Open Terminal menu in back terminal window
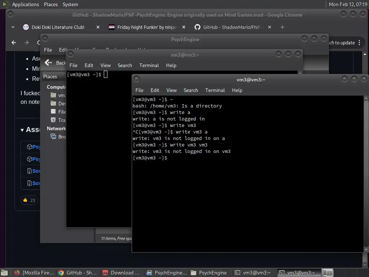The image size is (369, 277). click(x=149, y=66)
